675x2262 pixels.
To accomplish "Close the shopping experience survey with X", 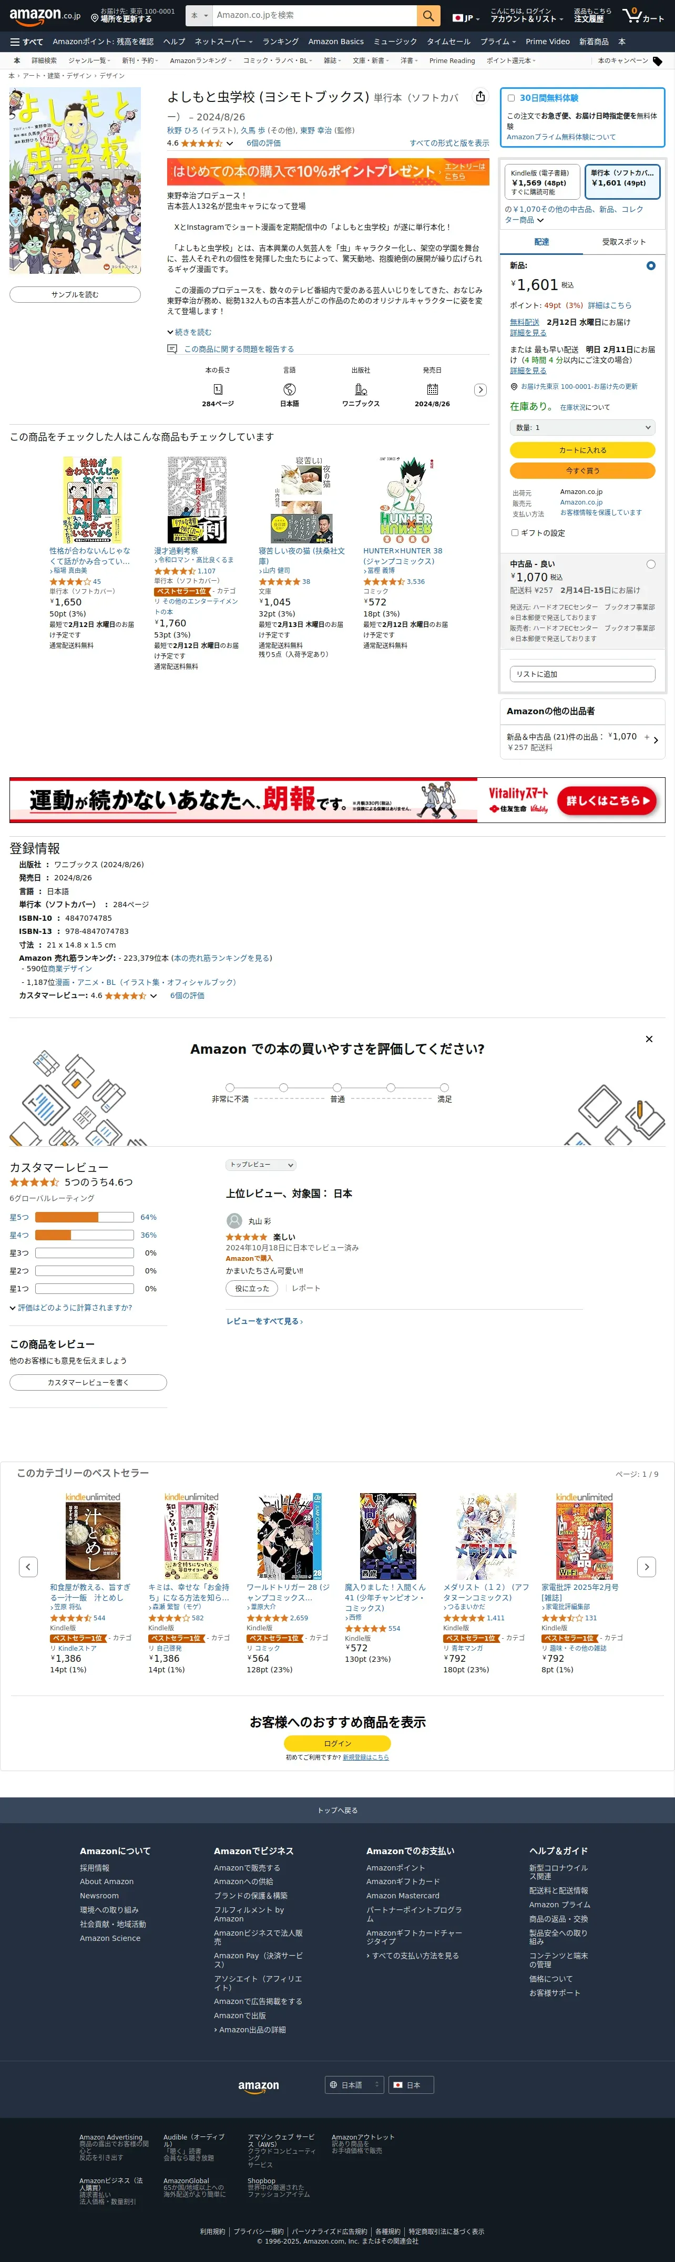I will 649,1039.
